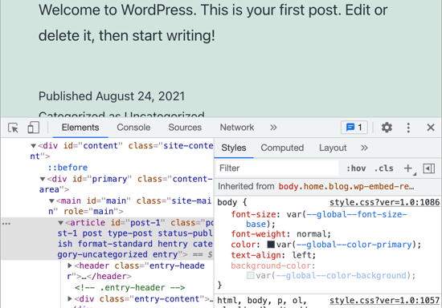
Task: Show more DevTools panel tabs
Action: [273, 128]
